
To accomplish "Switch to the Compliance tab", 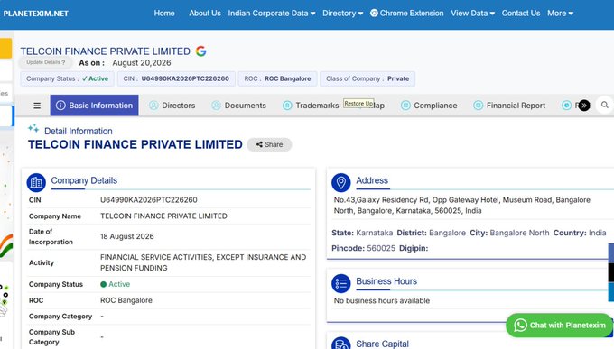I will (429, 106).
